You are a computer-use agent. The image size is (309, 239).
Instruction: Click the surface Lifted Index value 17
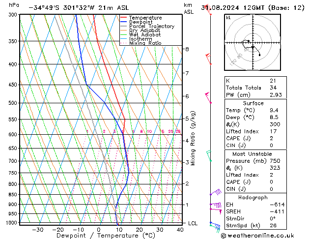(x=273, y=131)
